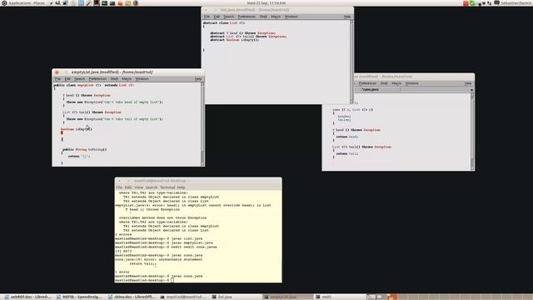This screenshot has height=300, width=533.
Task: Switch to china.doc LibreOffice taskbar entry
Action: coord(132,297)
